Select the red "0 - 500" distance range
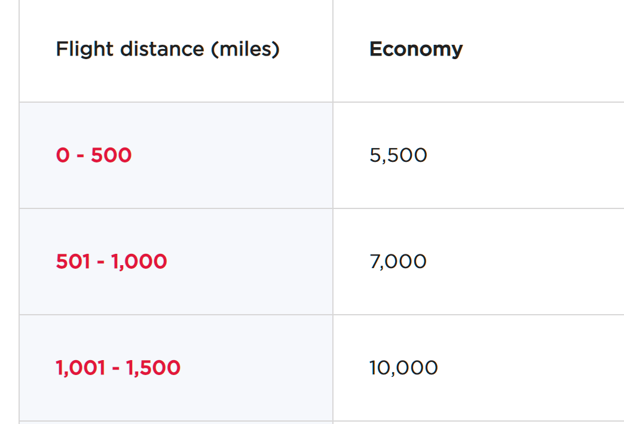Image resolution: width=624 pixels, height=424 pixels. 93,155
